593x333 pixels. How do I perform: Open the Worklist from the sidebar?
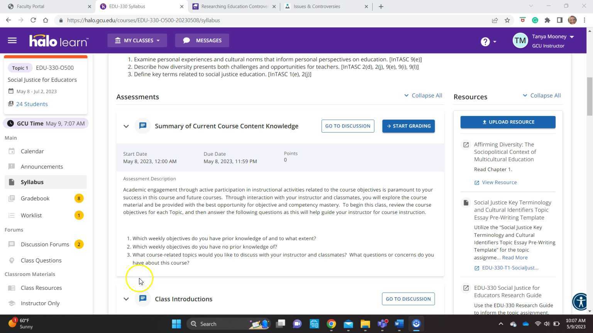pyautogui.click(x=31, y=215)
